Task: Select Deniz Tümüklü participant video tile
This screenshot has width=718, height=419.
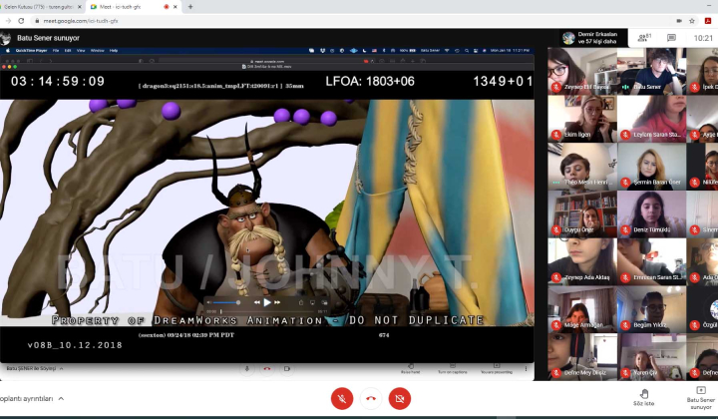Action: click(x=651, y=213)
